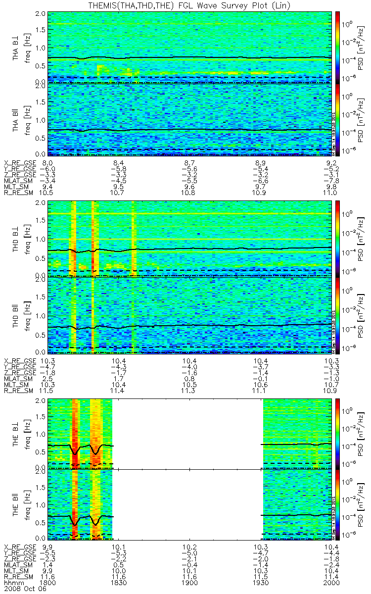Click the 'THD B⊥' y-axis label
The width and height of the screenshot is (371, 594).
pos(15,239)
